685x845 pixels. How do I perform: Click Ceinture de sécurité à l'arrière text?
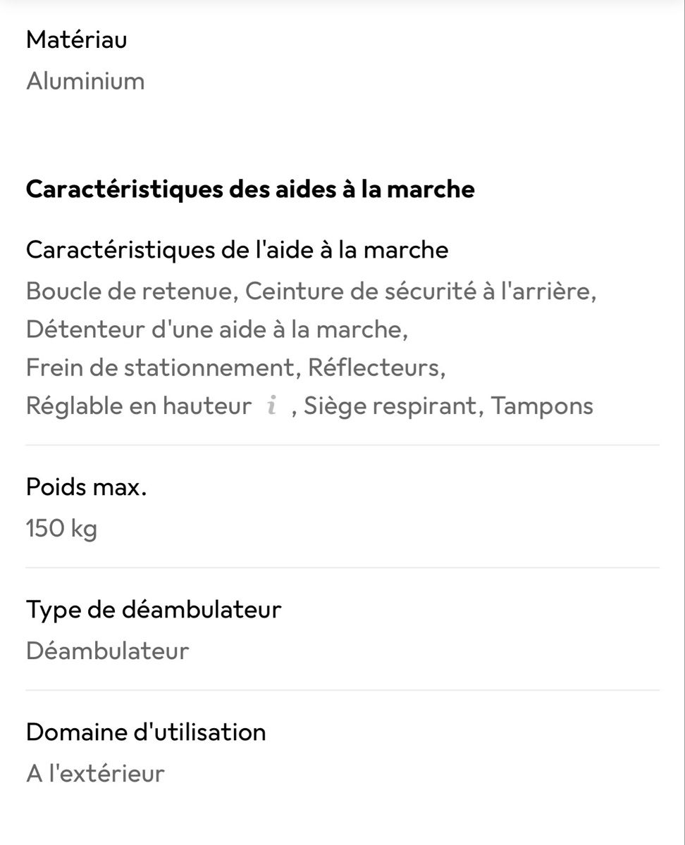click(417, 291)
